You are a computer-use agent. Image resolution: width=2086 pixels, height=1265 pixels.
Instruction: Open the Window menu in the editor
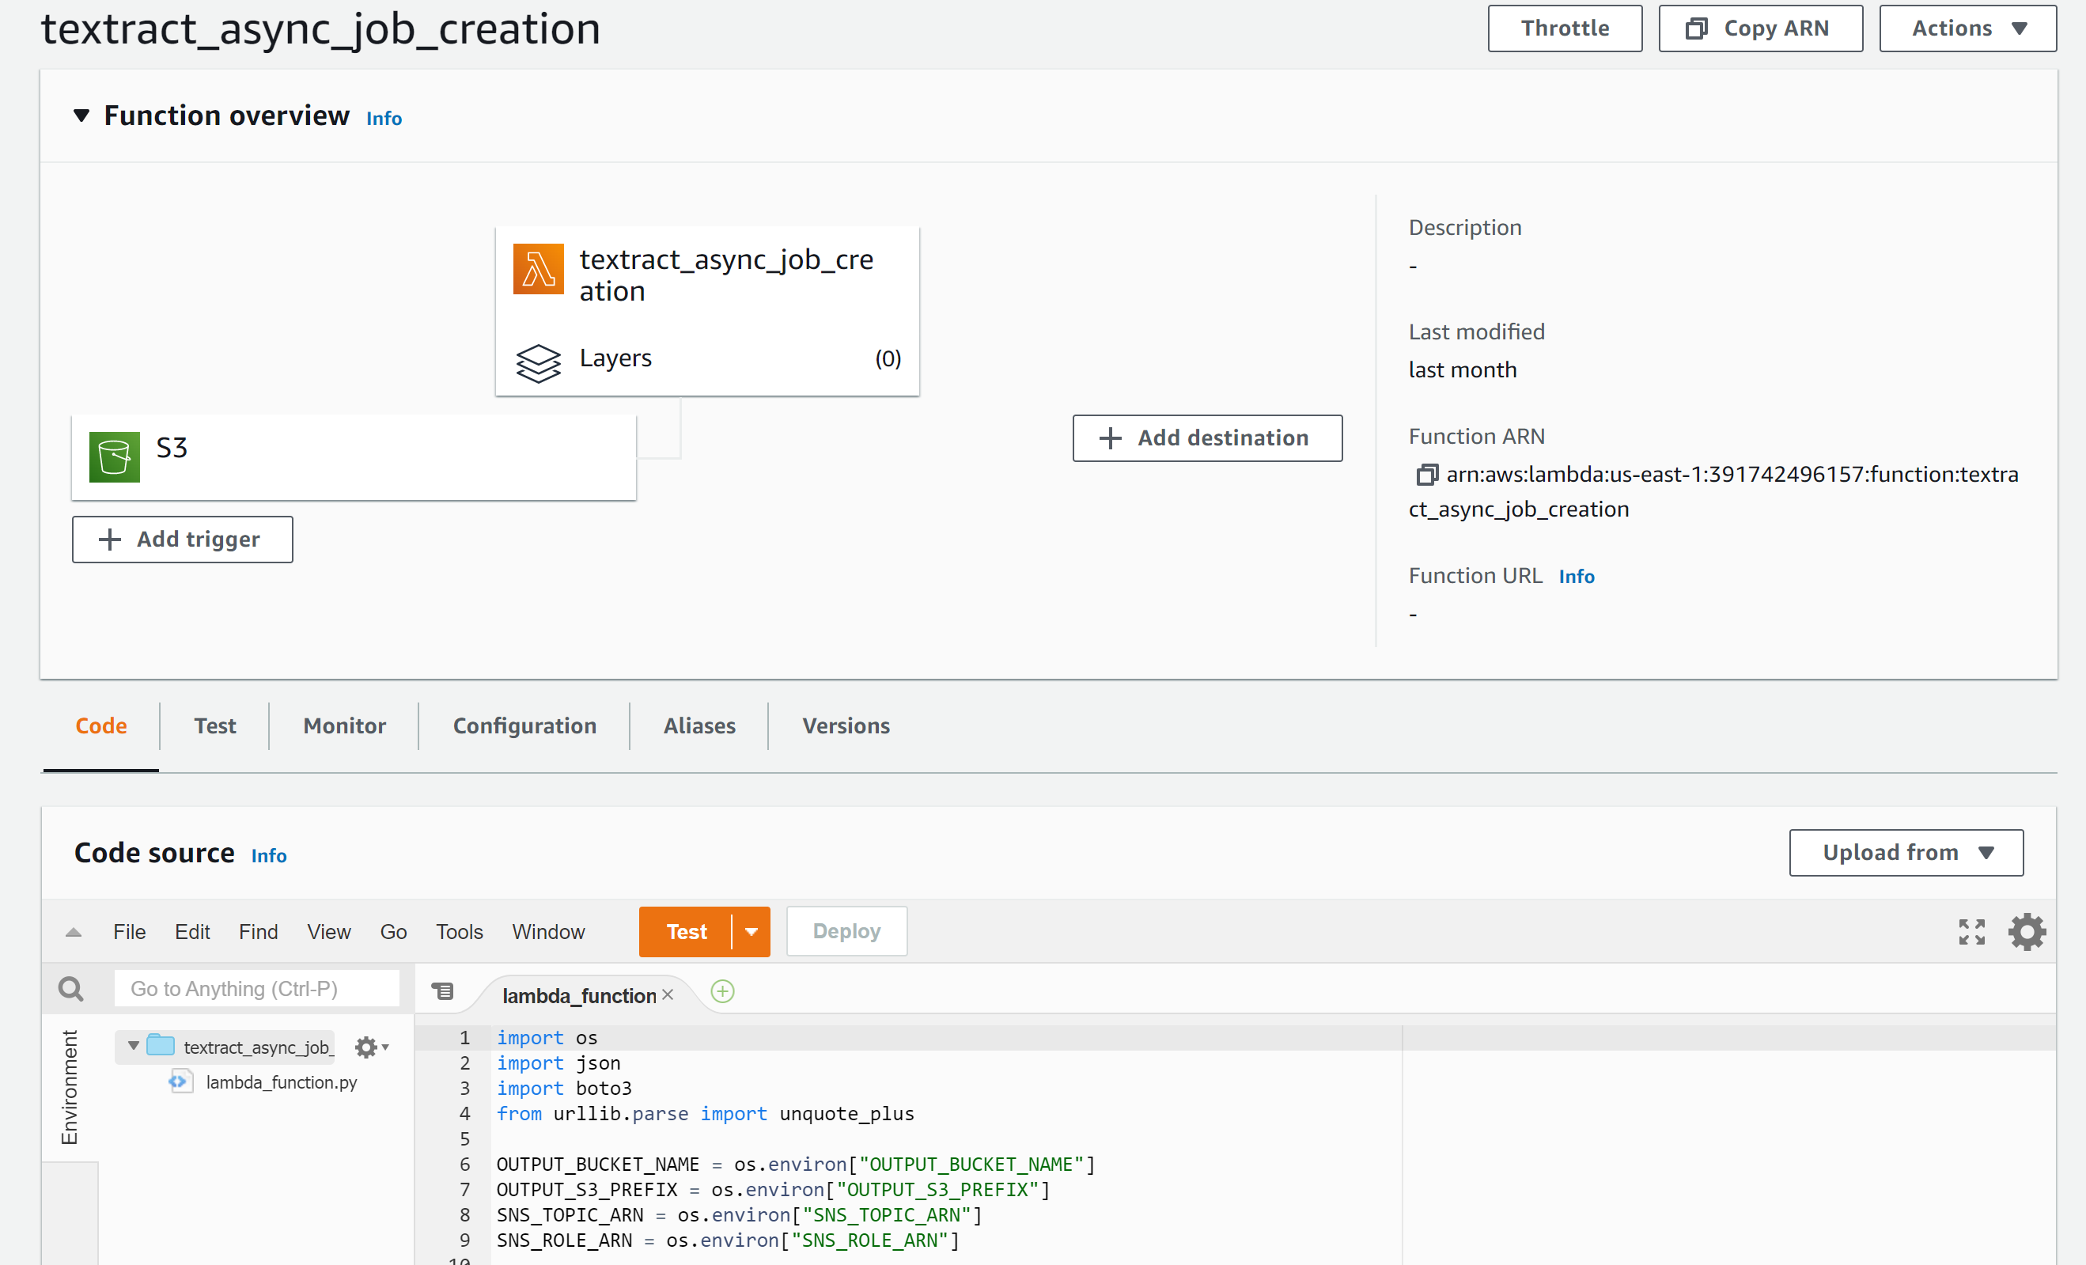click(547, 931)
